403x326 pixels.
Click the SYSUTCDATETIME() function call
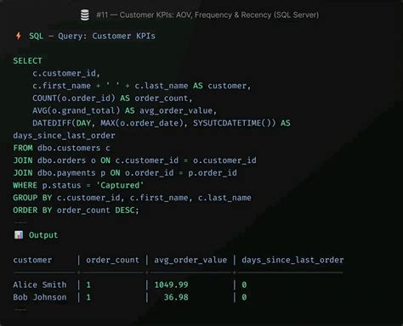click(x=234, y=123)
